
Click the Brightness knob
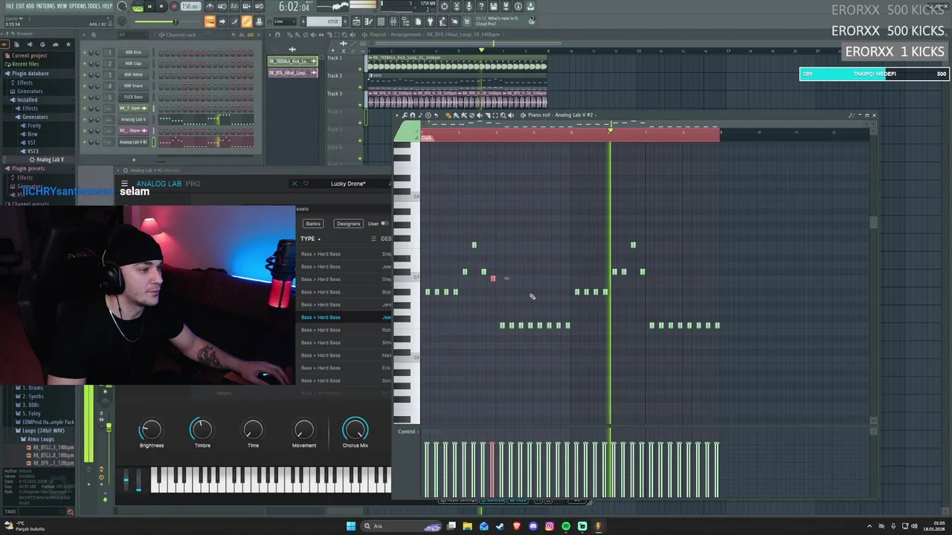pyautogui.click(x=151, y=429)
